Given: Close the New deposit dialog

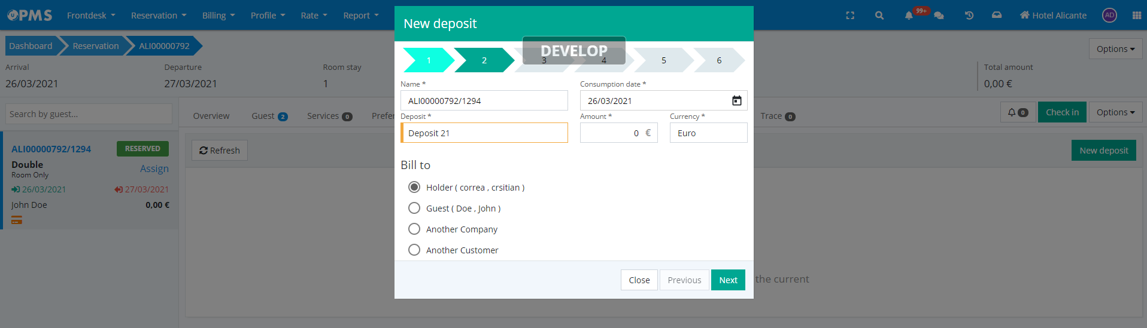Looking at the screenshot, I should [x=639, y=280].
